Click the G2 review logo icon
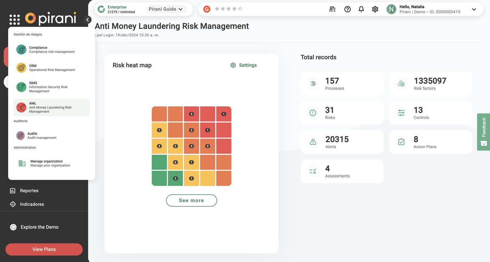 pyautogui.click(x=207, y=9)
